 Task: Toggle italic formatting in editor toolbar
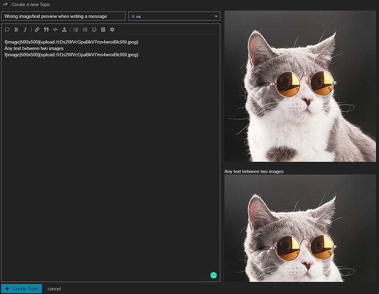pos(25,29)
